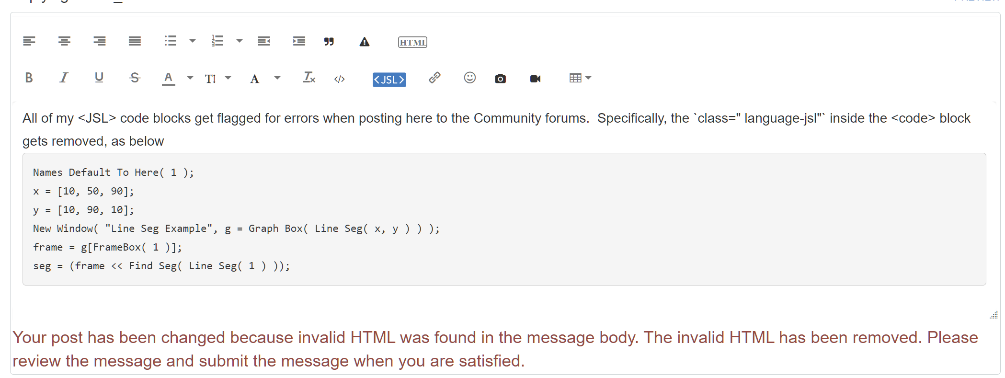
Task: Expand the bulleted list style dropdown
Action: point(193,41)
